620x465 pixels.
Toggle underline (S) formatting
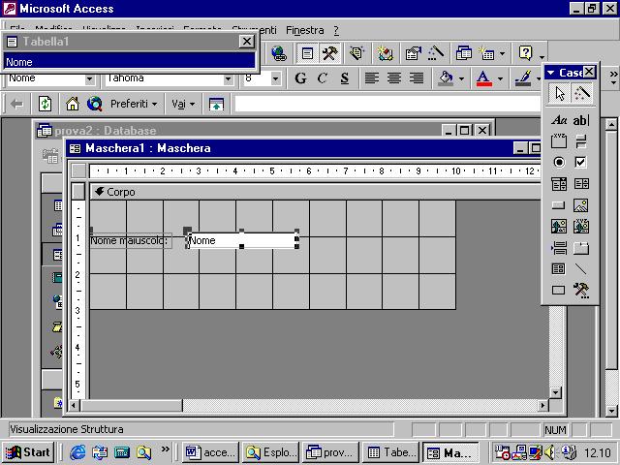(345, 78)
